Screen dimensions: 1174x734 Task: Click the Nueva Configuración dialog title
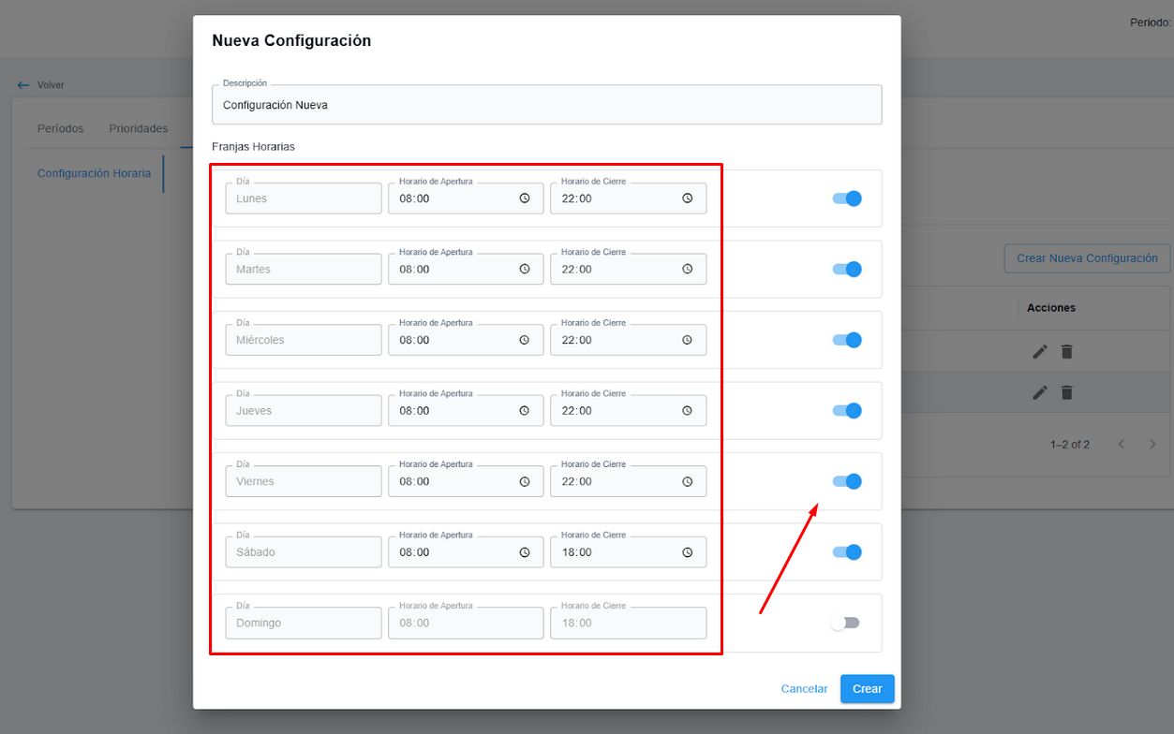[x=291, y=41]
